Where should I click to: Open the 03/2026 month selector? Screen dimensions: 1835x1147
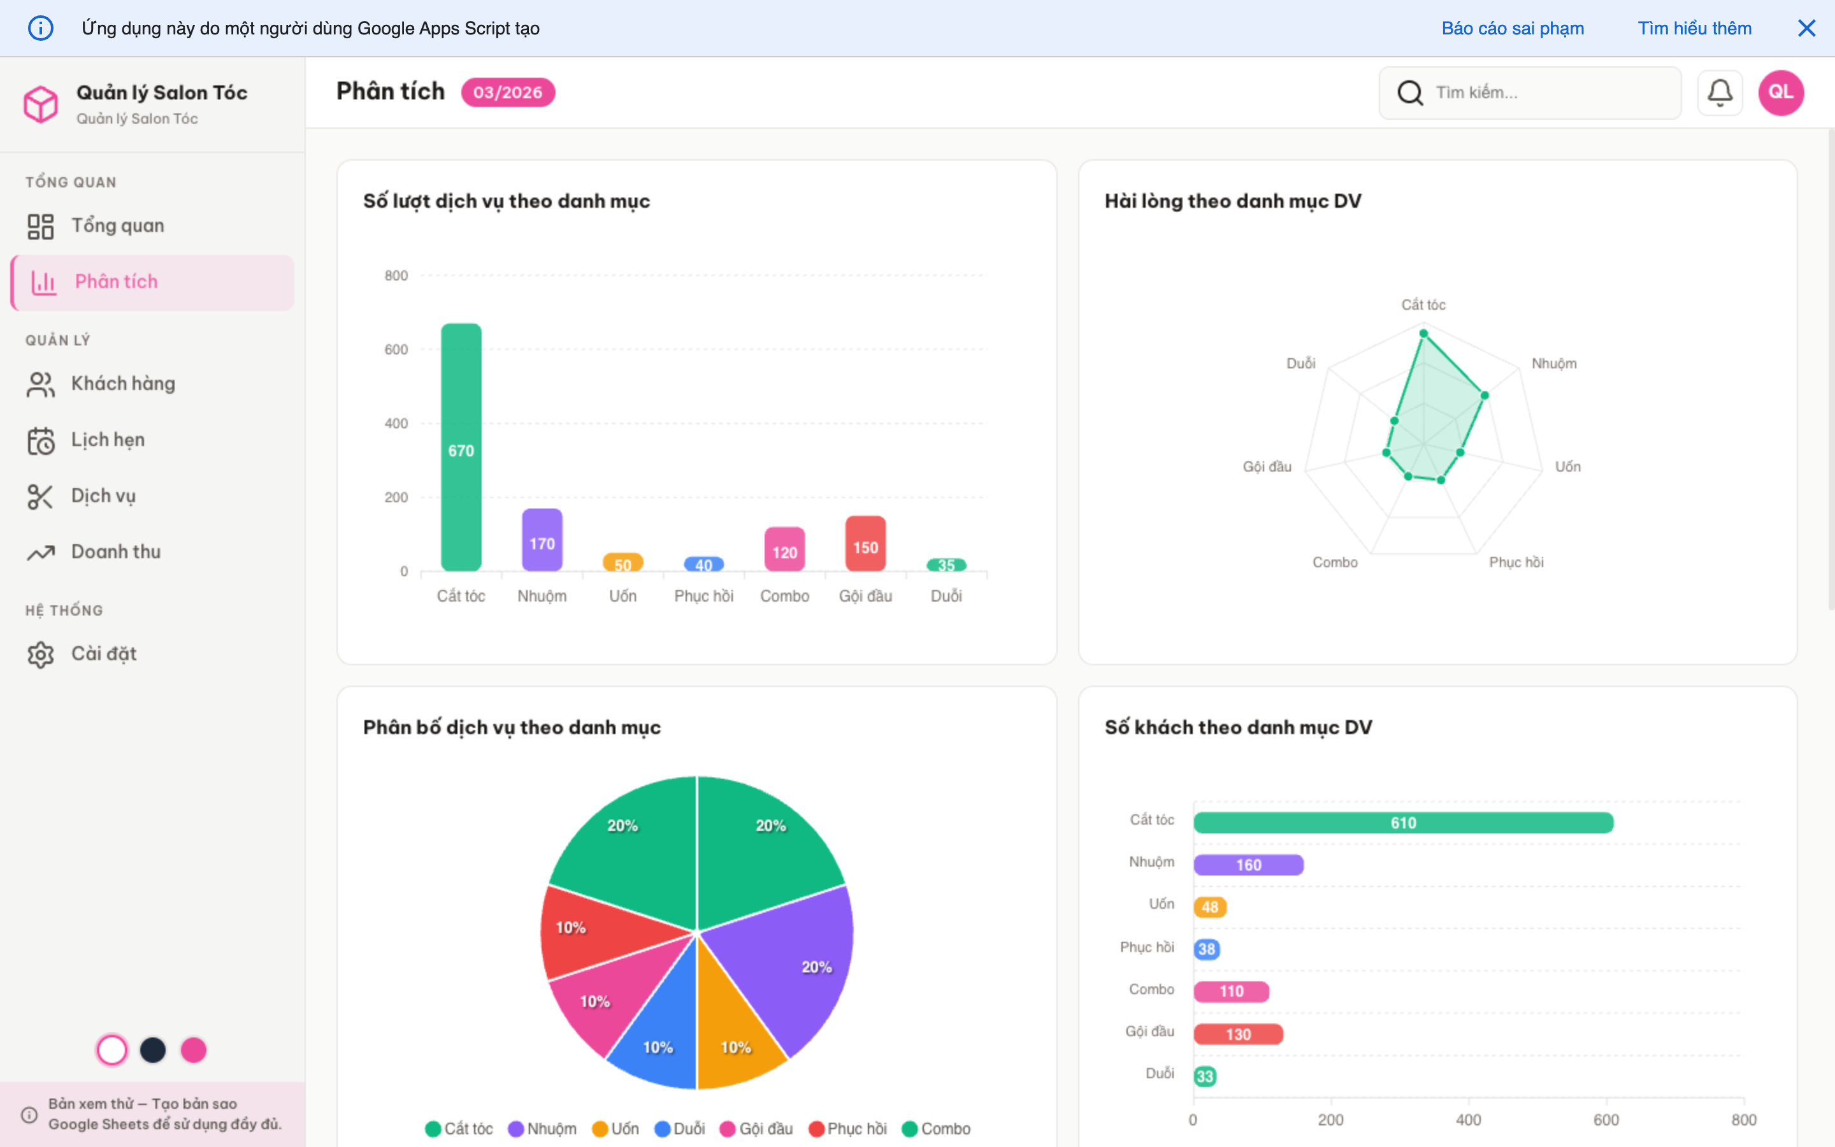pyautogui.click(x=508, y=92)
